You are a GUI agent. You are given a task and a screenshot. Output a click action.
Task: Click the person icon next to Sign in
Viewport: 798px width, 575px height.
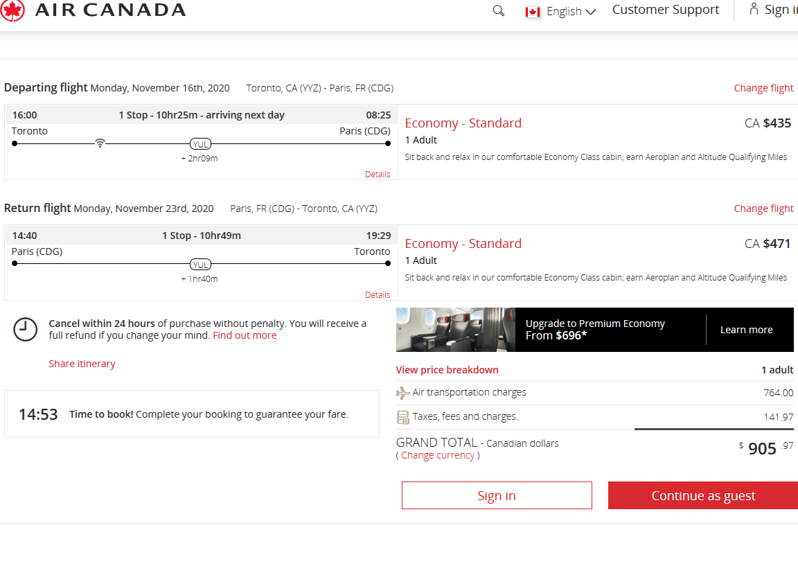[x=754, y=9]
